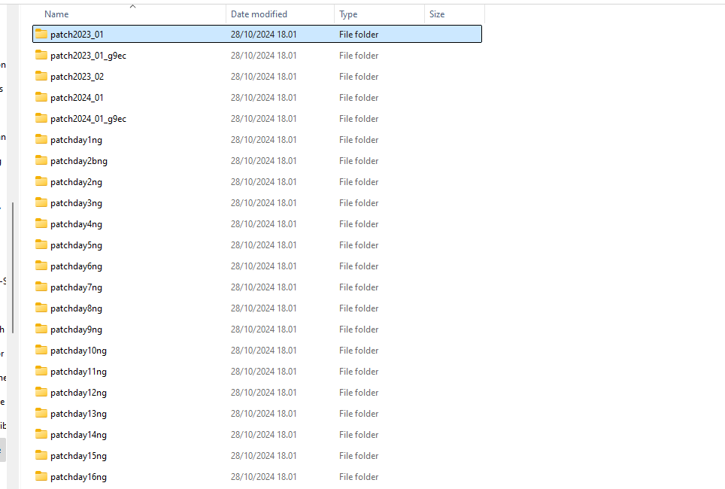Select the patchday3ng folder name
This screenshot has width=725, height=489.
pyautogui.click(x=76, y=203)
